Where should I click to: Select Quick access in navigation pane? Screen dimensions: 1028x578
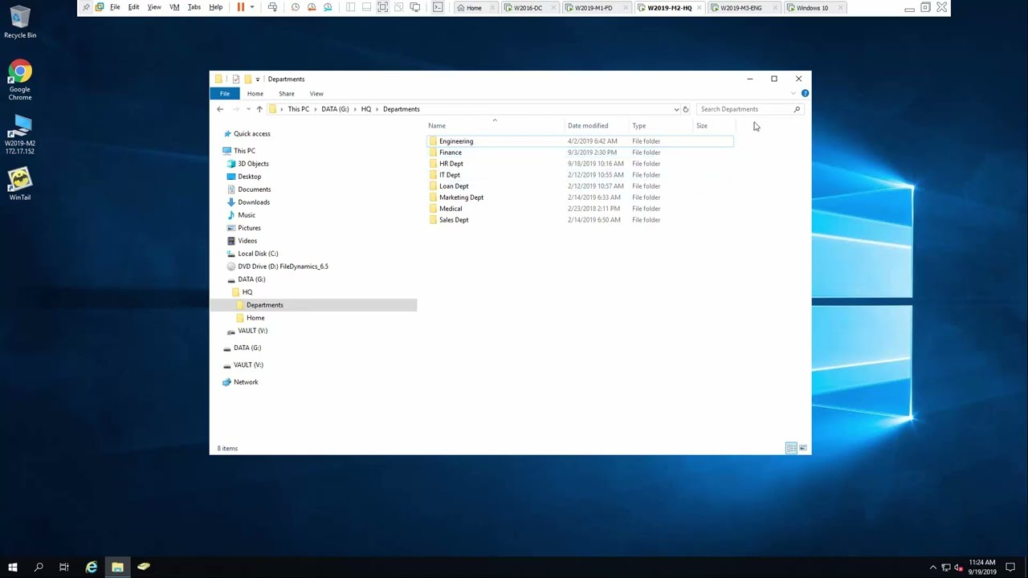coord(251,134)
